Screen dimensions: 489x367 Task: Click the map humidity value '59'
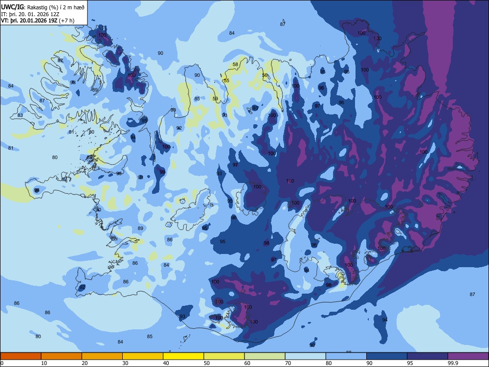point(215,99)
